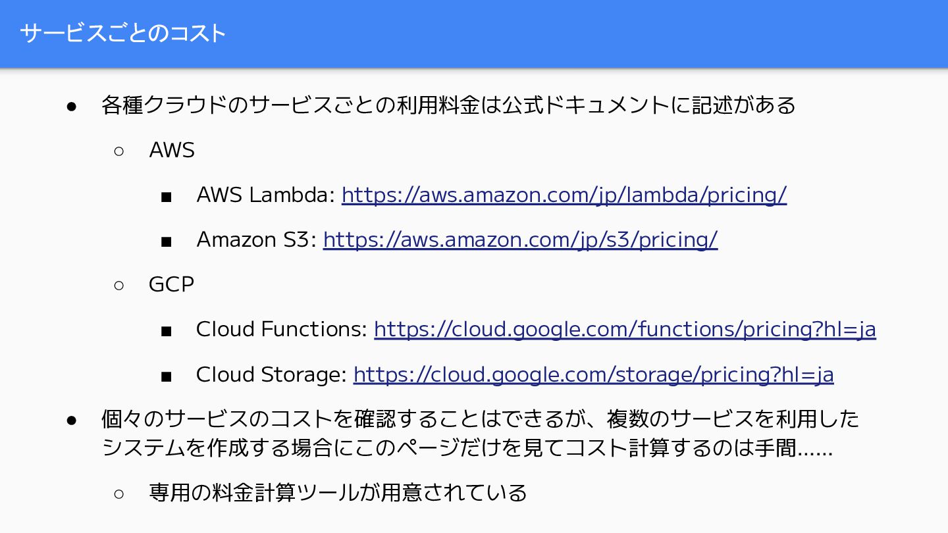Follow the Cloud Functions pricing URL
The image size is (948, 533).
click(625, 329)
